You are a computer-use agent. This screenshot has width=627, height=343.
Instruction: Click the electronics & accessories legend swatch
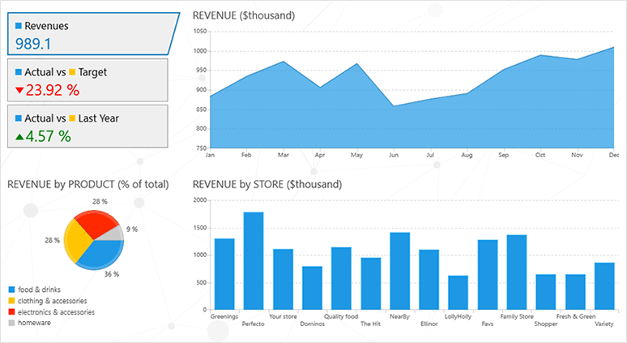point(11,312)
